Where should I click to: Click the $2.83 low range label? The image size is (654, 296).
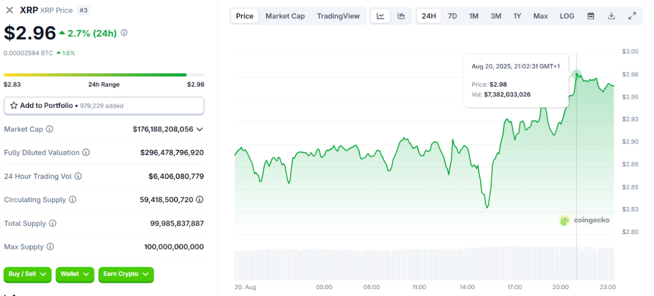pos(12,85)
